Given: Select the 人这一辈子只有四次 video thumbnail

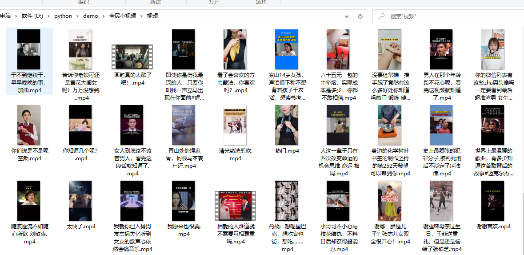Looking at the screenshot, I should (x=338, y=125).
